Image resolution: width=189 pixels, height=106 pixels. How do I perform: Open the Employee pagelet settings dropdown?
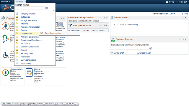tap(62, 18)
